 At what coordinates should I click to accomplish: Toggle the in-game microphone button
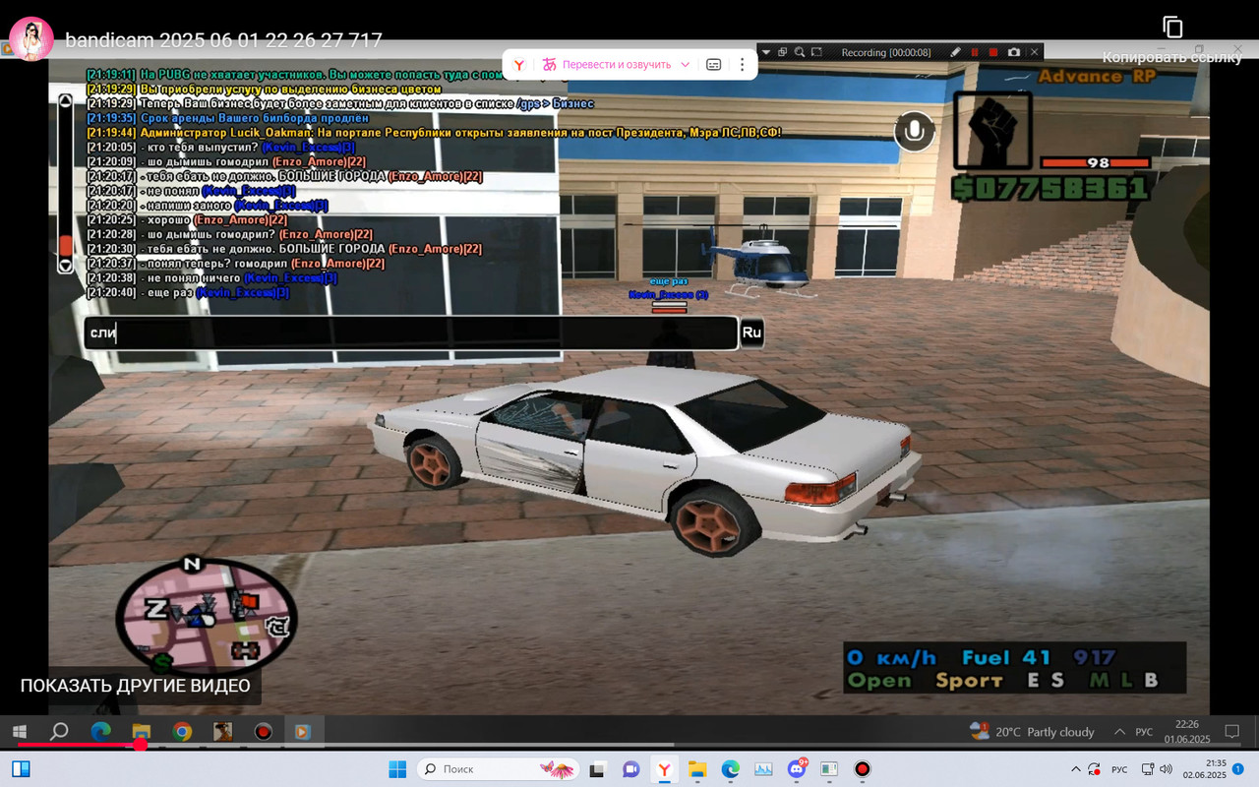[915, 131]
